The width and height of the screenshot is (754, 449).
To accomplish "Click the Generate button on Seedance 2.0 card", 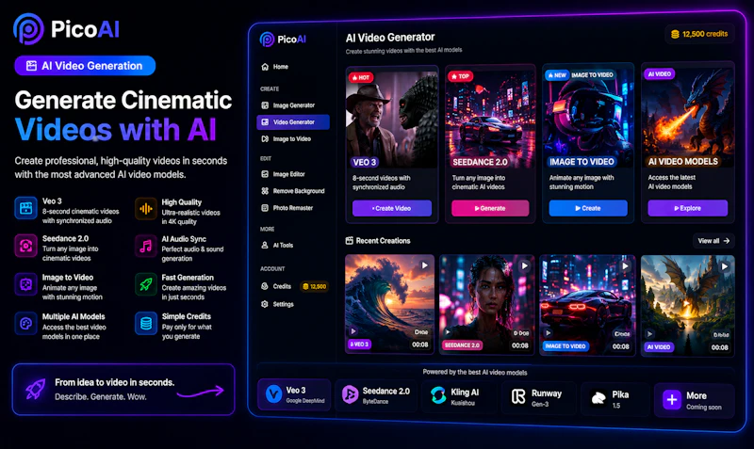I will click(x=490, y=208).
